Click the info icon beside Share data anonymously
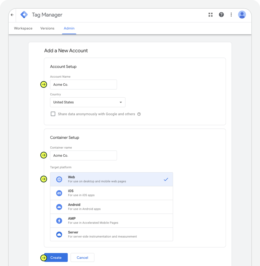The height and width of the screenshot is (266, 260). tap(139, 114)
